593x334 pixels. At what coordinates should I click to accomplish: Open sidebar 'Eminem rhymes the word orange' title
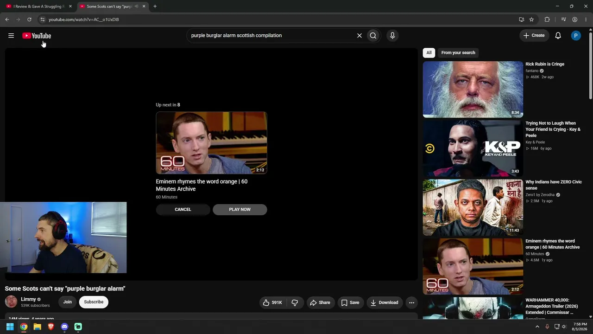click(553, 244)
